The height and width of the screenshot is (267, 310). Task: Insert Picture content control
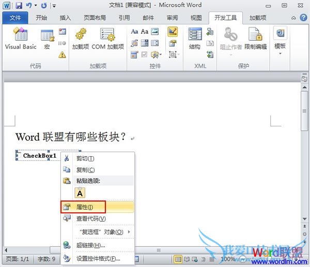point(155,31)
